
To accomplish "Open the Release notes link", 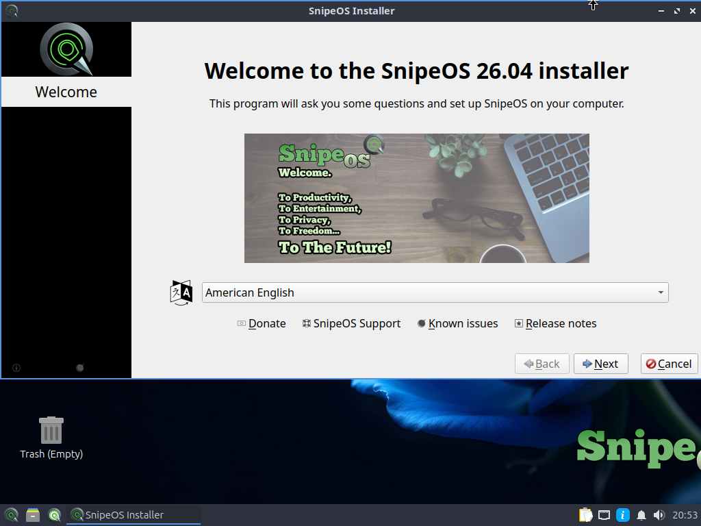I will click(555, 323).
